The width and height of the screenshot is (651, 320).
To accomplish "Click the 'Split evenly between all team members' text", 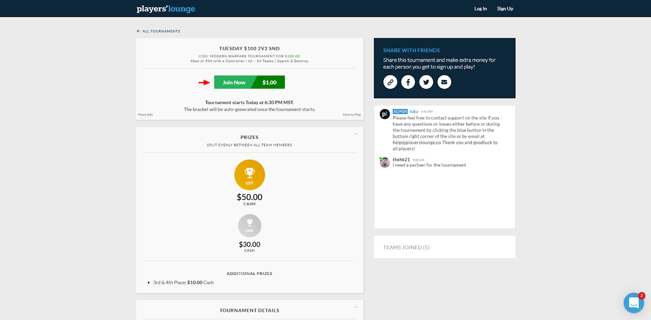I will (x=249, y=145).
